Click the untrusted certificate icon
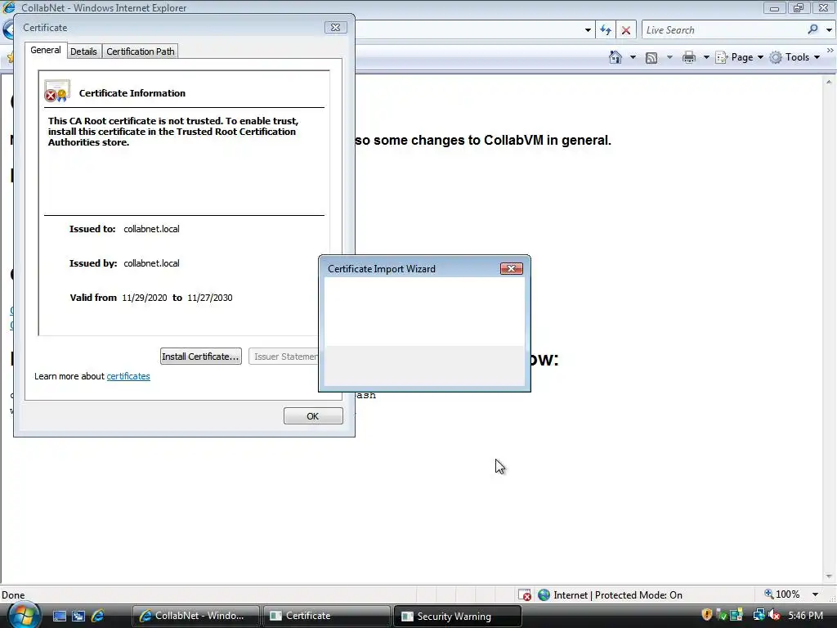 [57, 92]
